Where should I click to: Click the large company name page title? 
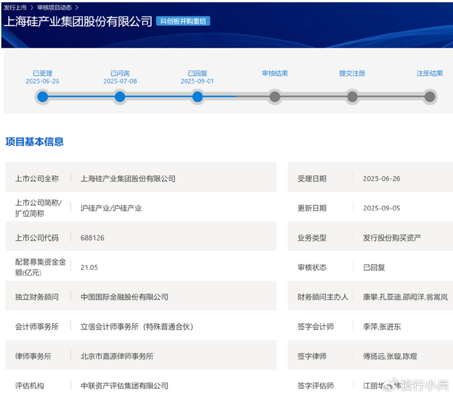click(x=78, y=21)
